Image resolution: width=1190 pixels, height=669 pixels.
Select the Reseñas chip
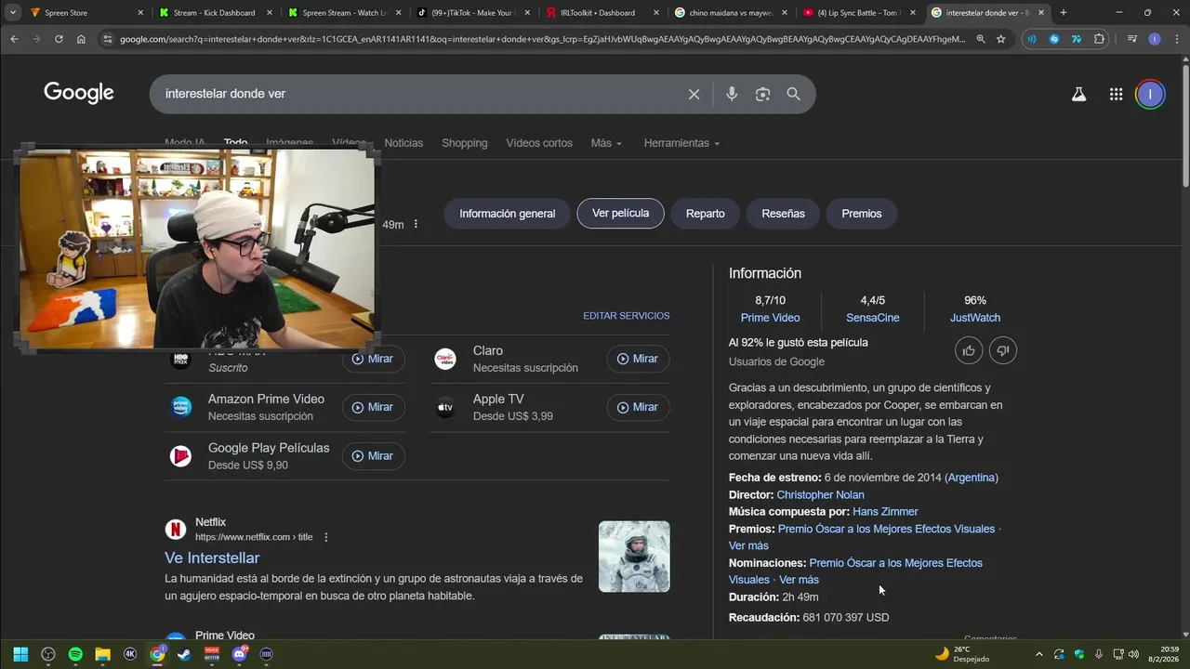[784, 214]
